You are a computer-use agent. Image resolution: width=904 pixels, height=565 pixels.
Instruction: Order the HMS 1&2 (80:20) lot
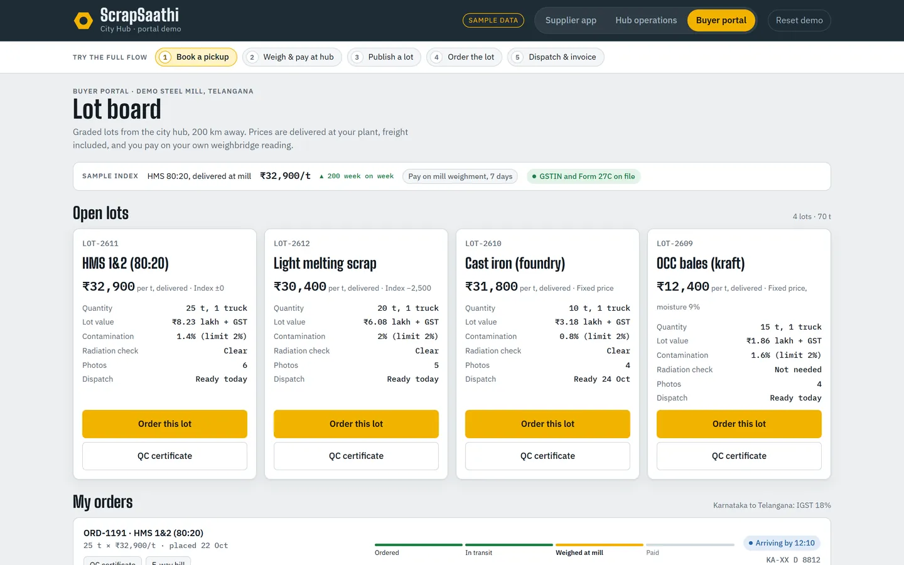click(164, 424)
